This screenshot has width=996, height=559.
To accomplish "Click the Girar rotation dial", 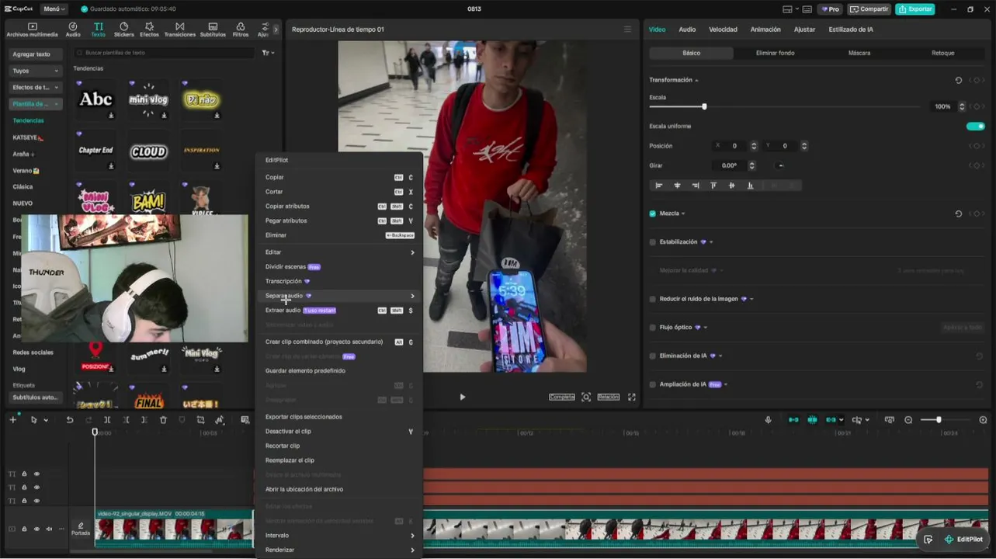I will [781, 165].
